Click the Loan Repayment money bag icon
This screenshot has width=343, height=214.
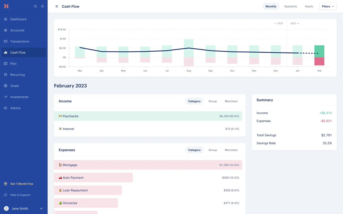[x=60, y=190]
